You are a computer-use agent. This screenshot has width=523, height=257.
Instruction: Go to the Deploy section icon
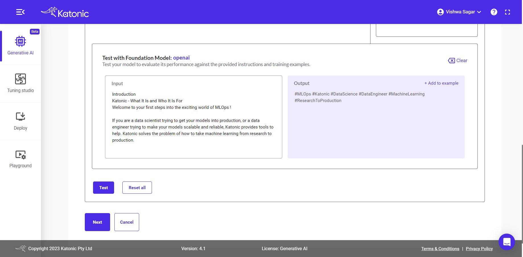coord(20,116)
